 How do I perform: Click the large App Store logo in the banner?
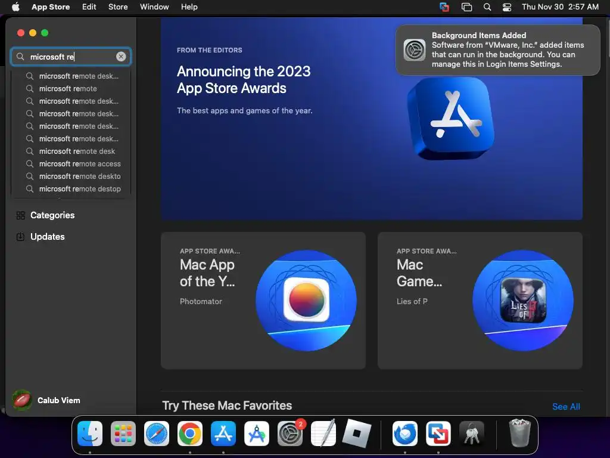(x=450, y=118)
